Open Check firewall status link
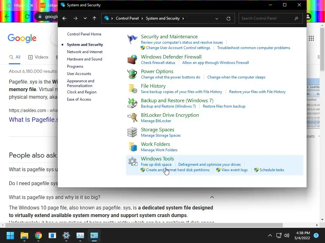Screen dimensions: 325x243 coord(158,63)
